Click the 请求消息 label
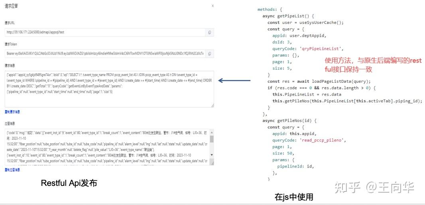 10,66
